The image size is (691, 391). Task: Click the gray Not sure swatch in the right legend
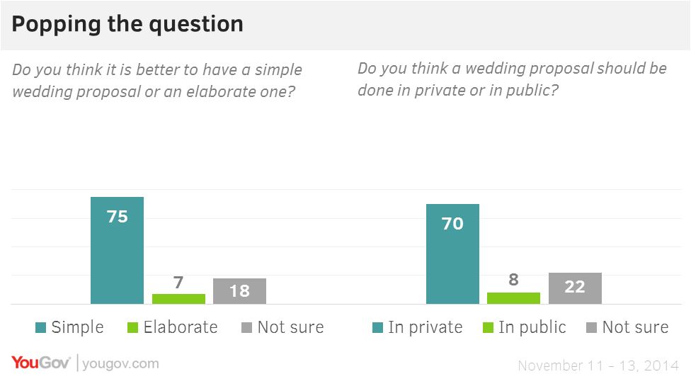tap(591, 327)
